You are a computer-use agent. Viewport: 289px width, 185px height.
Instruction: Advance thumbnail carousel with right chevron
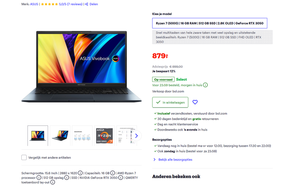[x=137, y=136]
